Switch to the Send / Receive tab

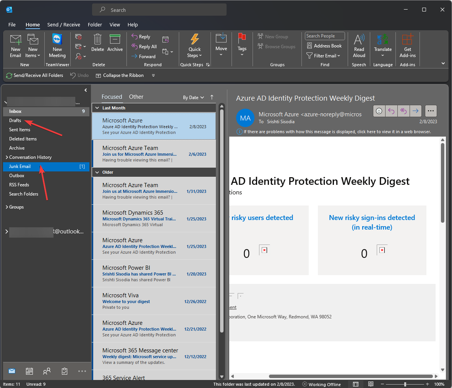[64, 24]
